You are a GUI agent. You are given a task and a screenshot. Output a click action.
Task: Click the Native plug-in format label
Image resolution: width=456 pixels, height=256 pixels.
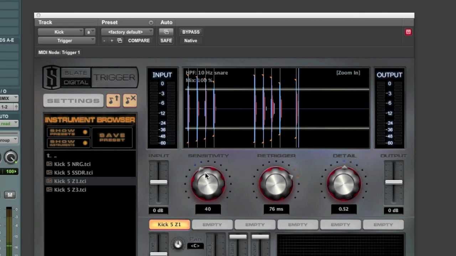pos(191,41)
